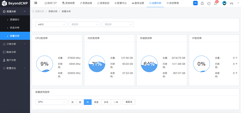This screenshot has width=241, height=113.
Task: Open 状态分析 in the sidebar
Action: [x=15, y=28]
